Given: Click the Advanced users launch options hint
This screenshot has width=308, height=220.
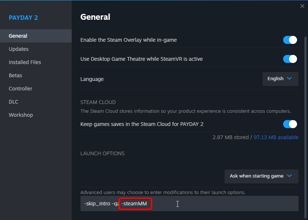Looking at the screenshot, I should (163, 192).
